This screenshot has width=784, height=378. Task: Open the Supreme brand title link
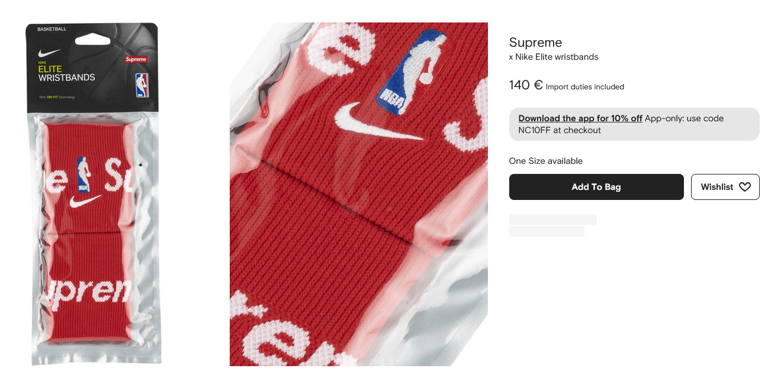pyautogui.click(x=535, y=43)
